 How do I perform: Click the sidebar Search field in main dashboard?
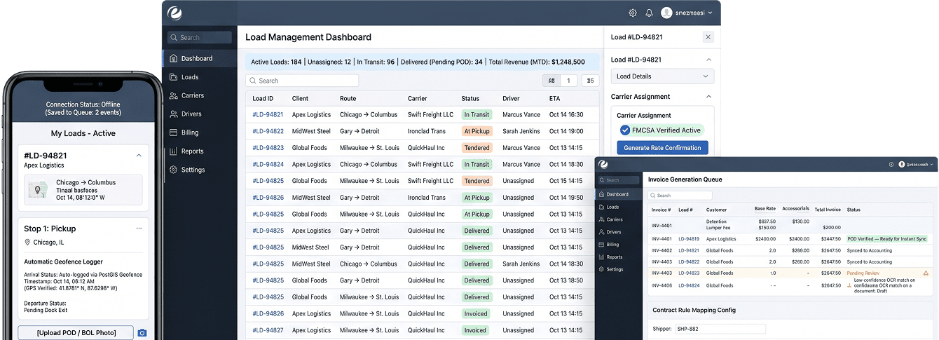(200, 38)
